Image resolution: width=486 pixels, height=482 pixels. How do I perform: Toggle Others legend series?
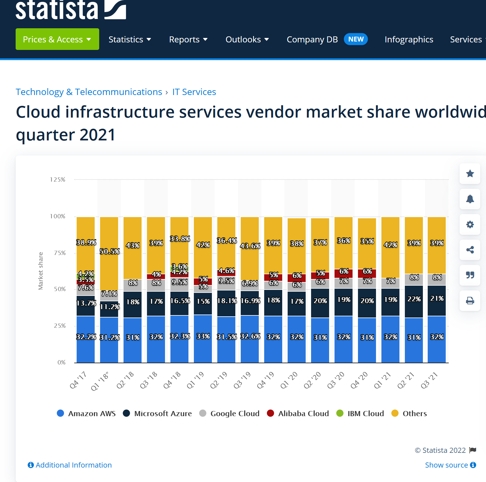click(409, 413)
